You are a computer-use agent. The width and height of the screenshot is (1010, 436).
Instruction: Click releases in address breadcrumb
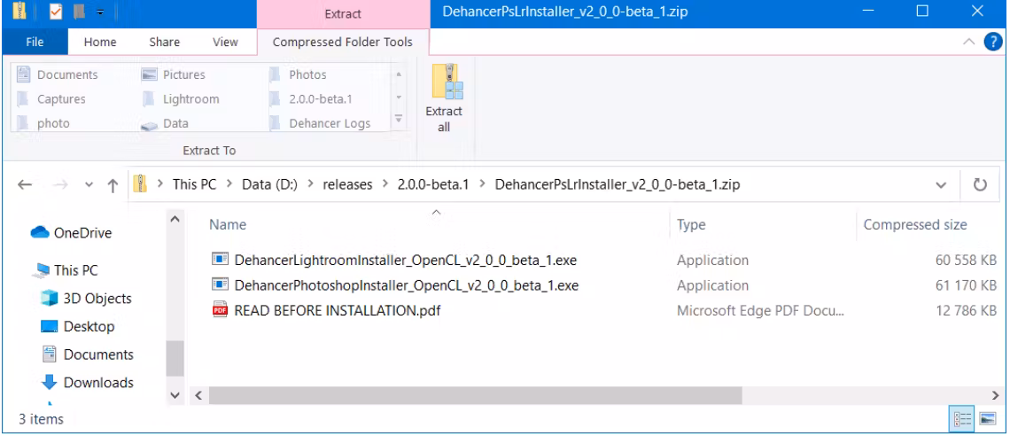348,185
